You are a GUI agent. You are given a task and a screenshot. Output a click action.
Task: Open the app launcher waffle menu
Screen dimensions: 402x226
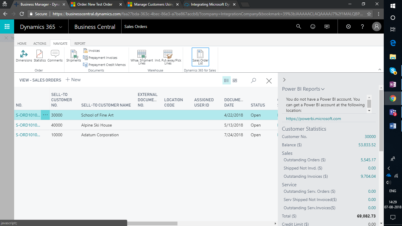tap(7, 27)
